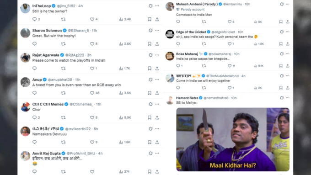Open Edge of the Cricket profile name
The width and height of the screenshot is (311, 175).
[x=191, y=32]
